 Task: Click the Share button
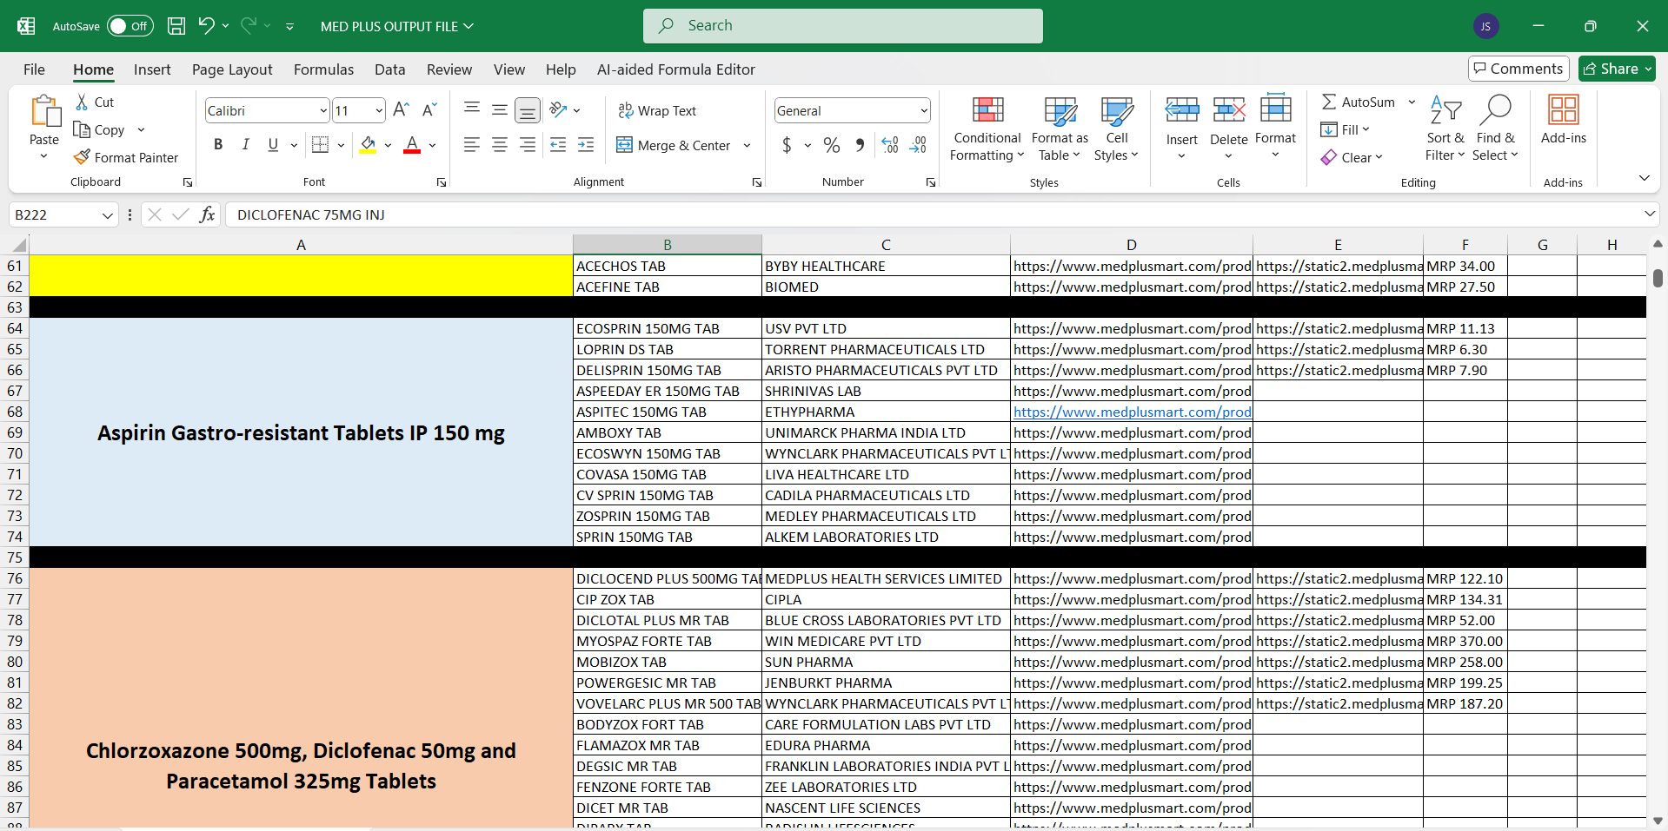(x=1617, y=69)
